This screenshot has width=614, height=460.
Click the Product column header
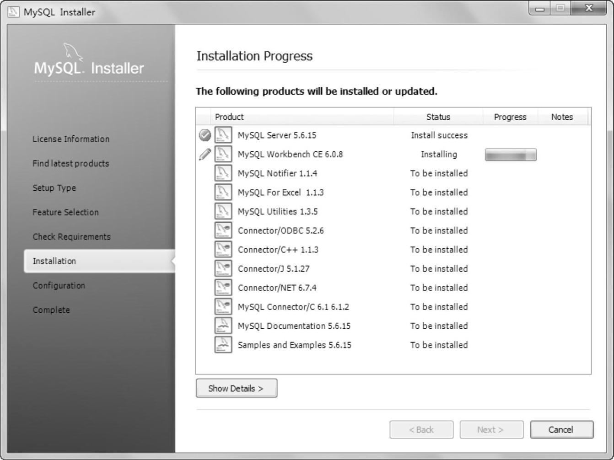click(302, 117)
